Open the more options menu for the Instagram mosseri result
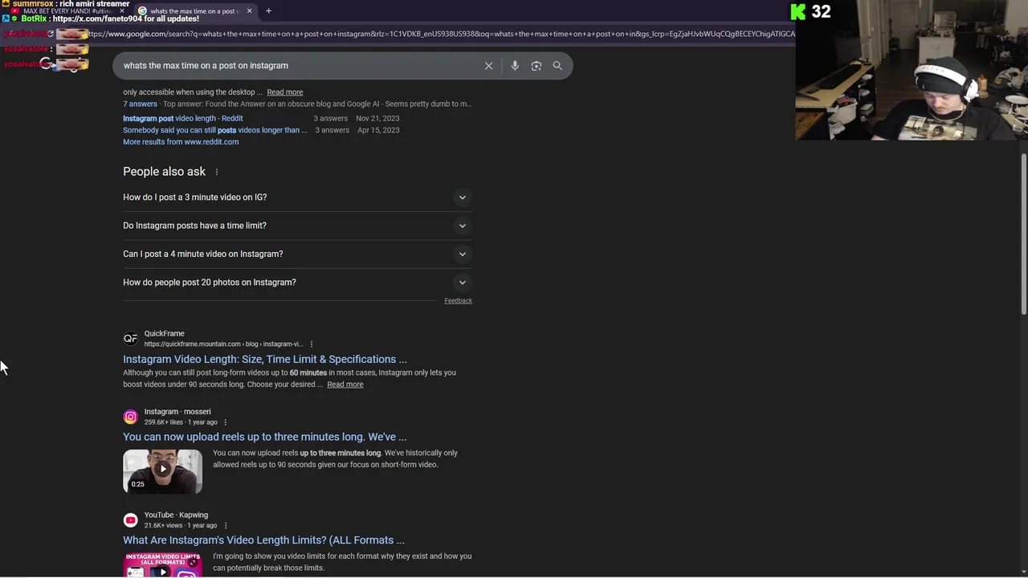The image size is (1028, 578). (x=225, y=422)
